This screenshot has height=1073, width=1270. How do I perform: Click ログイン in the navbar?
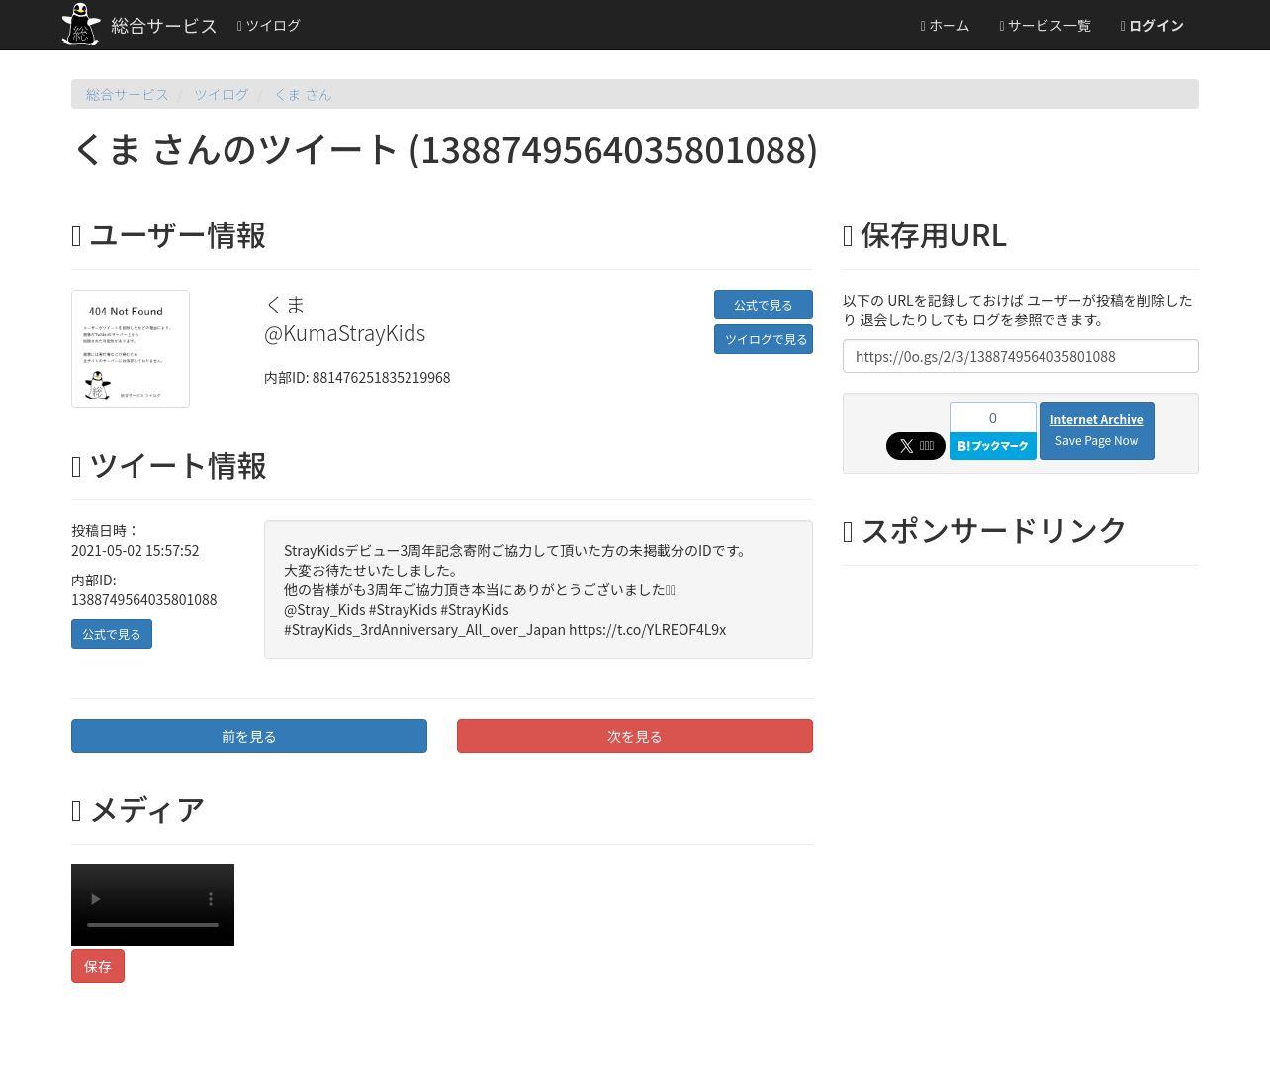click(1151, 25)
